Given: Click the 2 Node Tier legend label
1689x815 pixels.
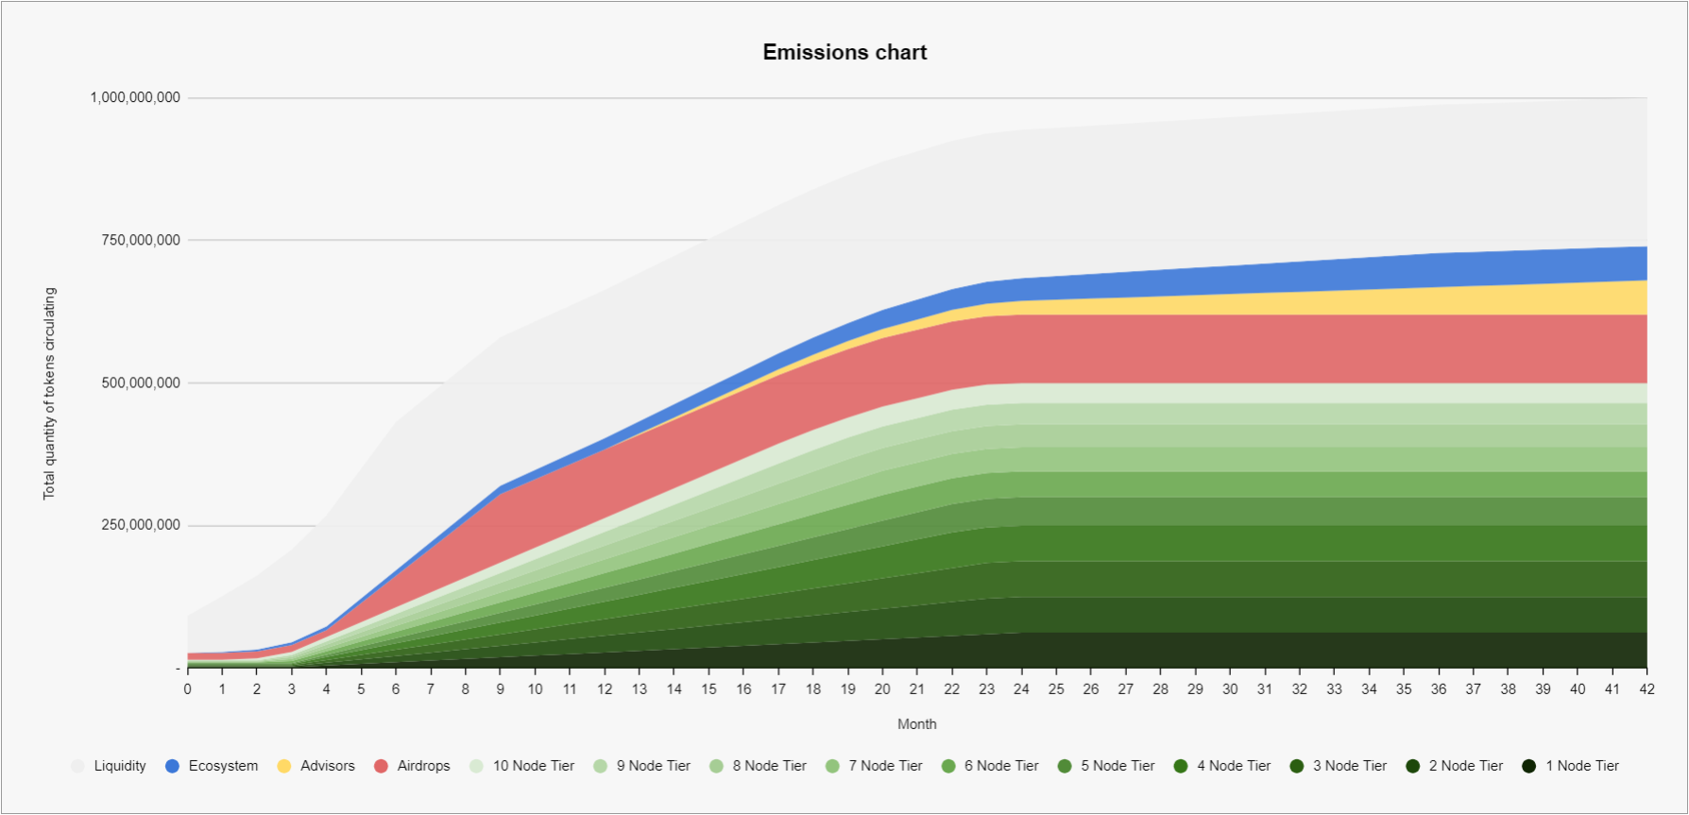Looking at the screenshot, I should pyautogui.click(x=1465, y=766).
